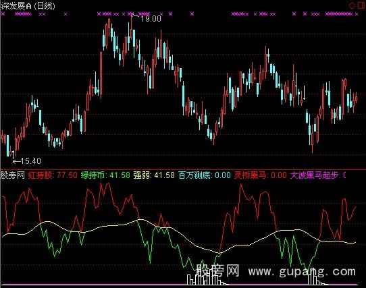Click the stock title 深发展A (日线)
Image resolution: width=366 pixels, height=288 pixels.
28,5
